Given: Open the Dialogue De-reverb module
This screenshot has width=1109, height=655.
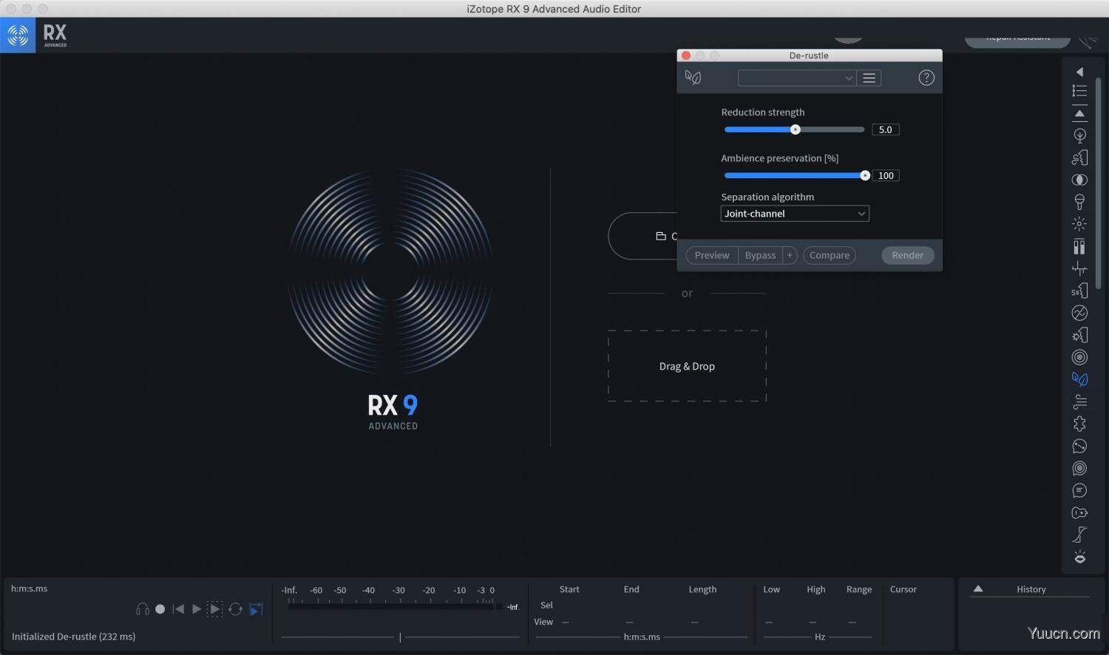Looking at the screenshot, I should point(1079,468).
